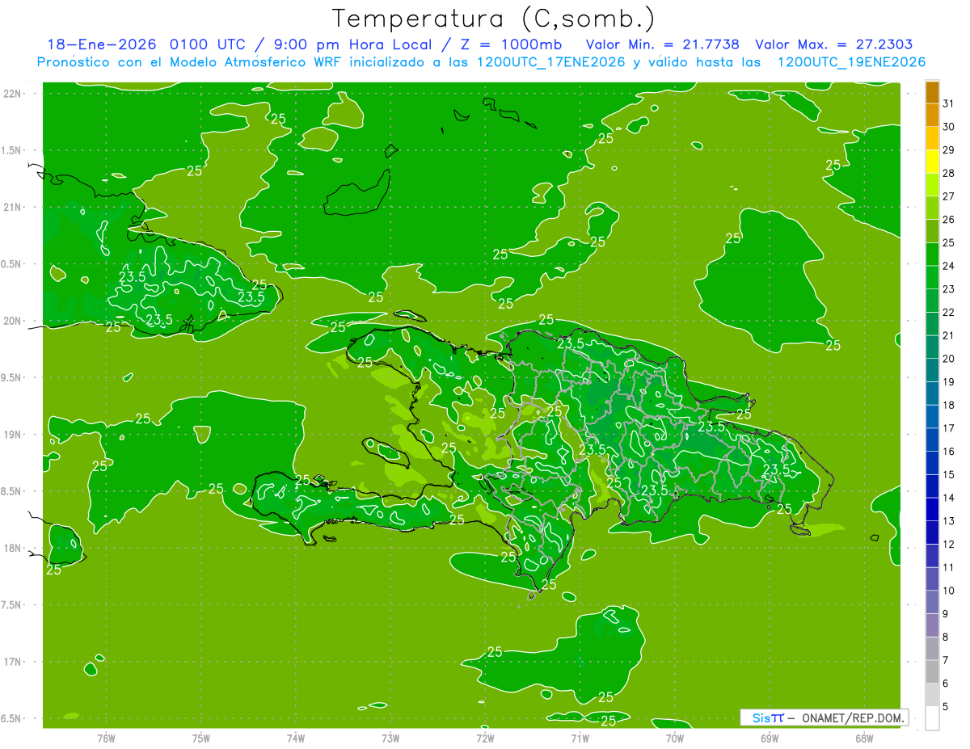Click the "19" color scale label

(948, 382)
